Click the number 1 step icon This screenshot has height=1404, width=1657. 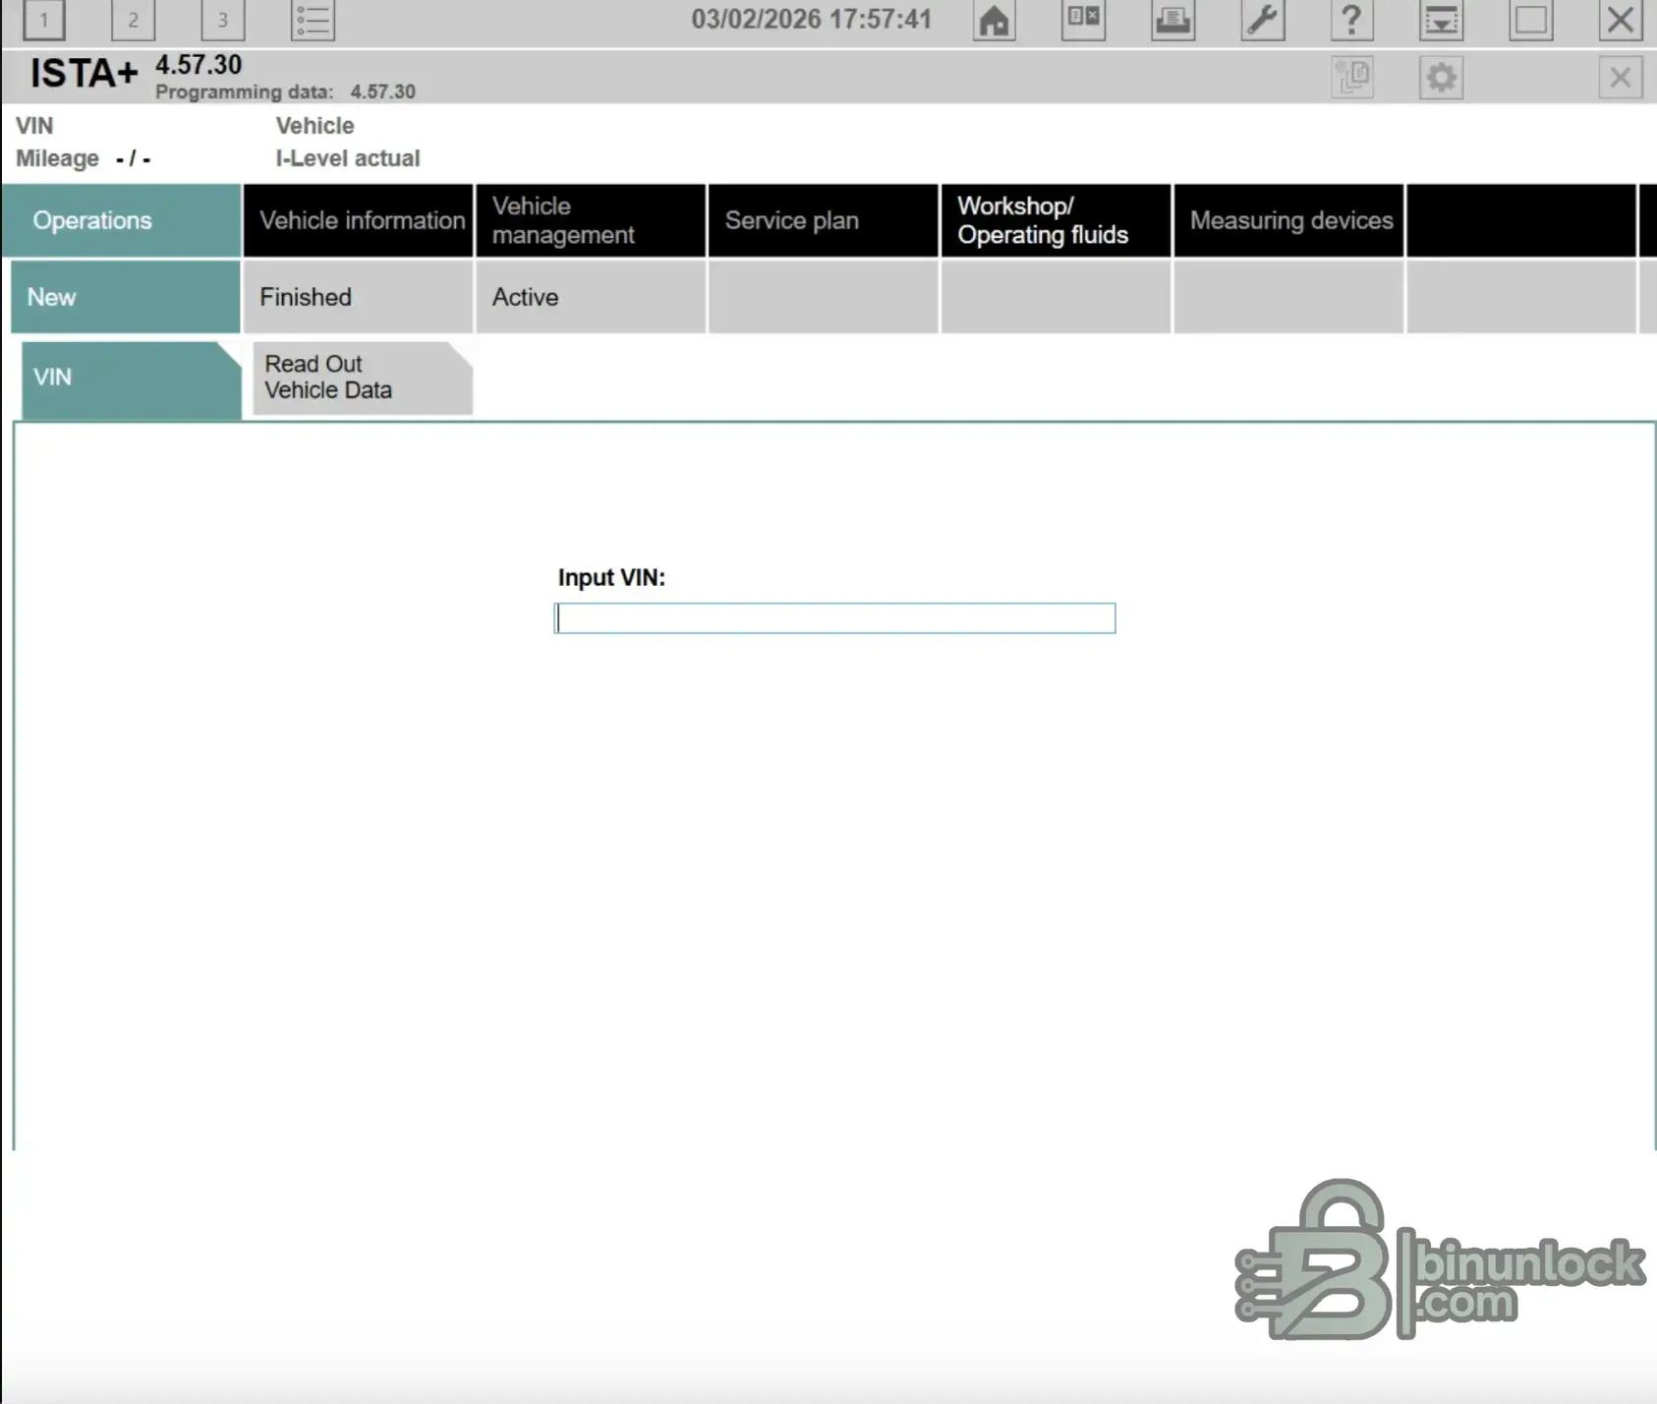click(x=43, y=20)
